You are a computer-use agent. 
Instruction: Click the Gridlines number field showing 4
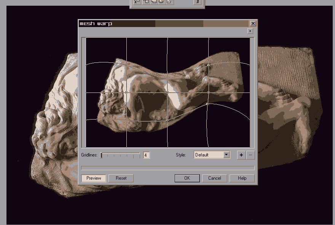pyautogui.click(x=146, y=155)
